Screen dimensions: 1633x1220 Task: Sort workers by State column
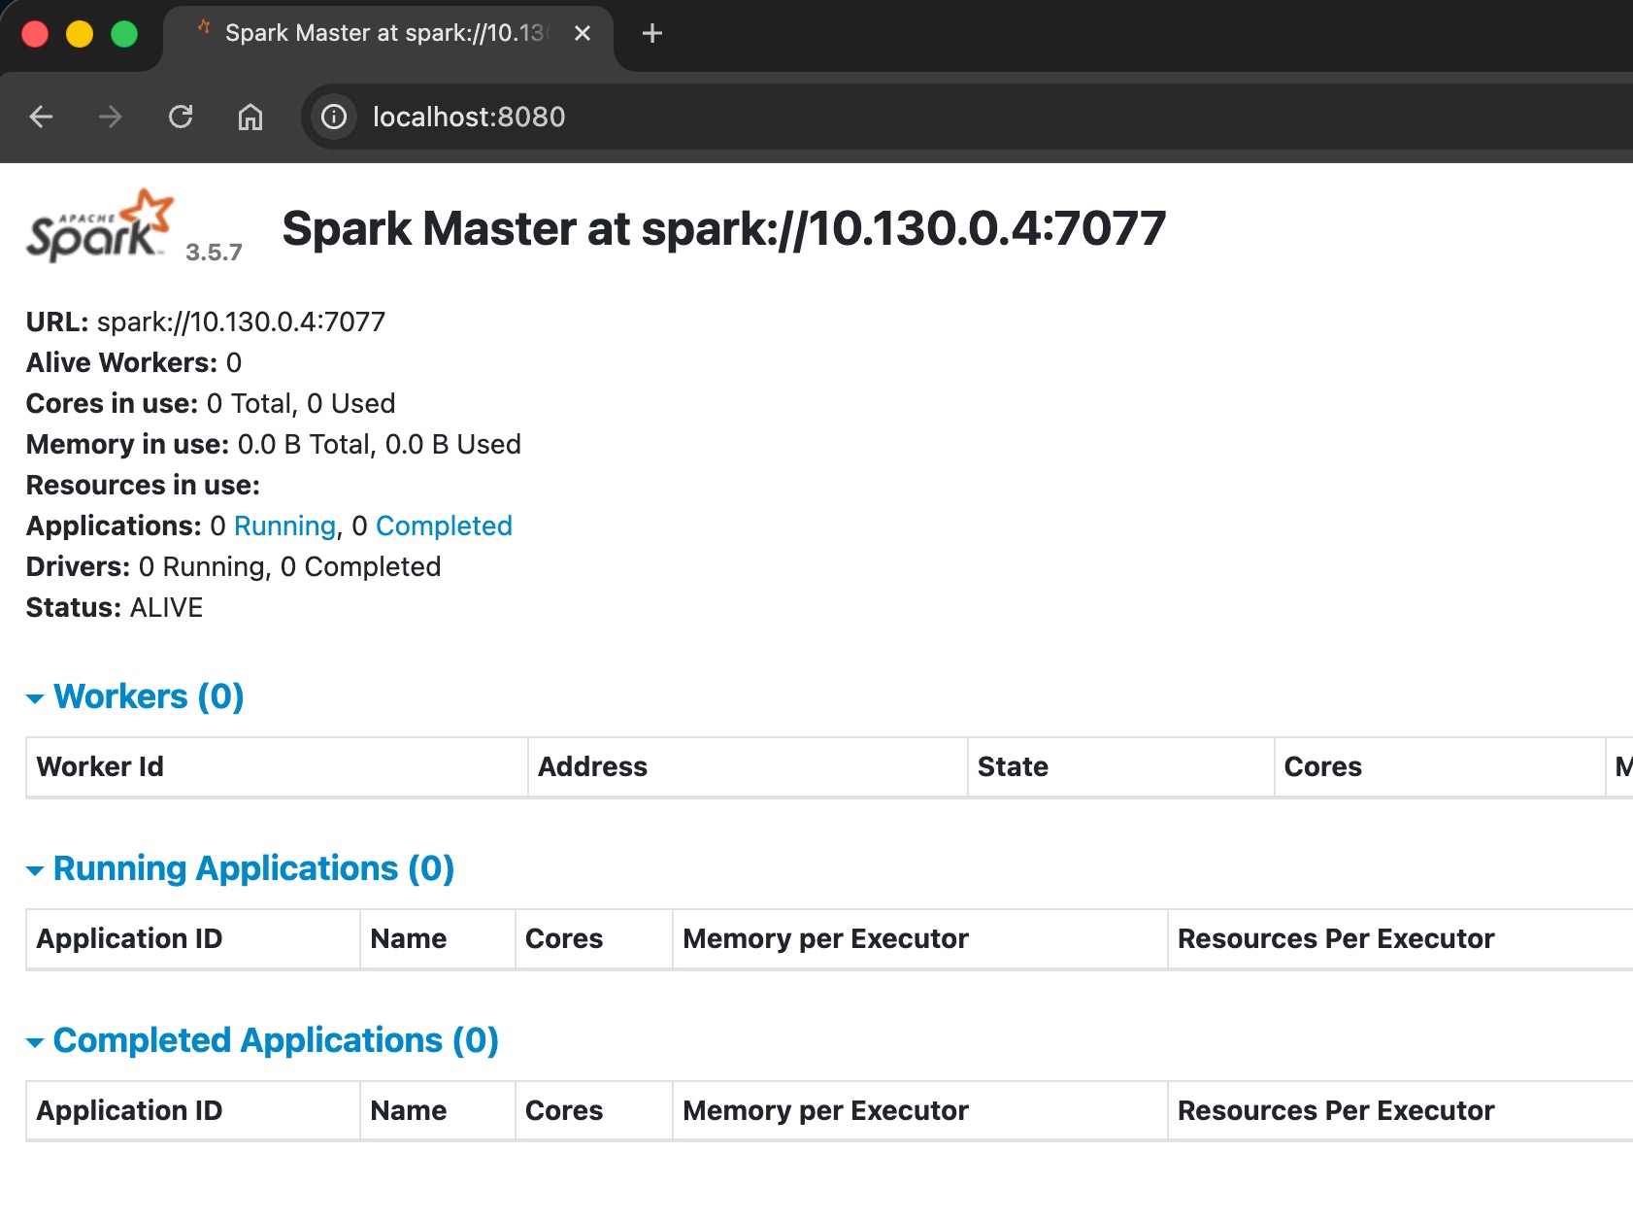[1120, 767]
